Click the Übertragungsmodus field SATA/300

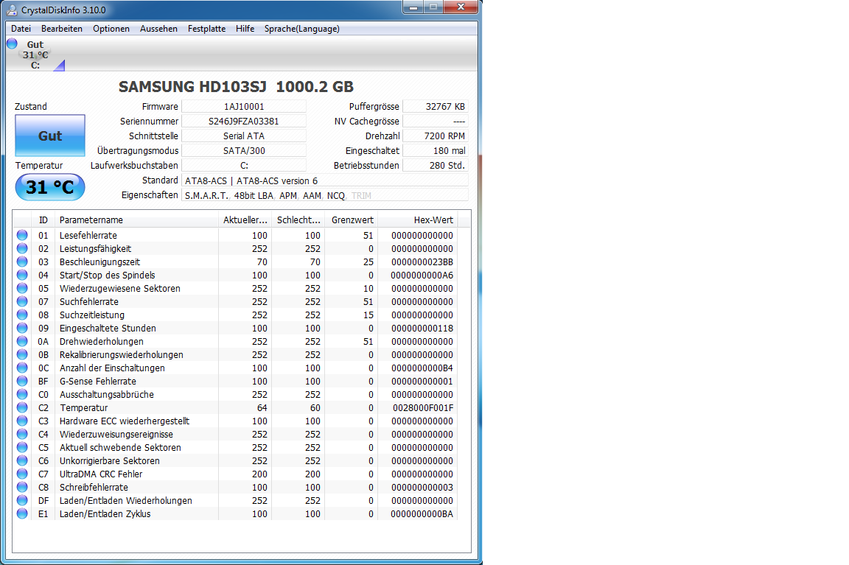point(244,150)
